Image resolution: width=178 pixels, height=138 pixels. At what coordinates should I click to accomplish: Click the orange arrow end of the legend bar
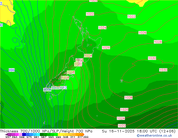[x=84, y=134]
